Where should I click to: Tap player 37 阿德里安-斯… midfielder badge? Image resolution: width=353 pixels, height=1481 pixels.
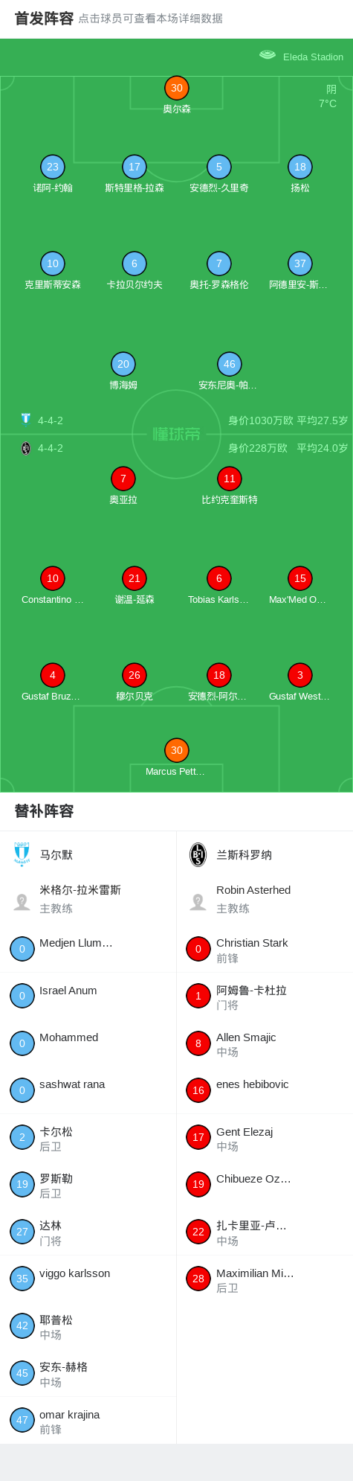point(300,263)
